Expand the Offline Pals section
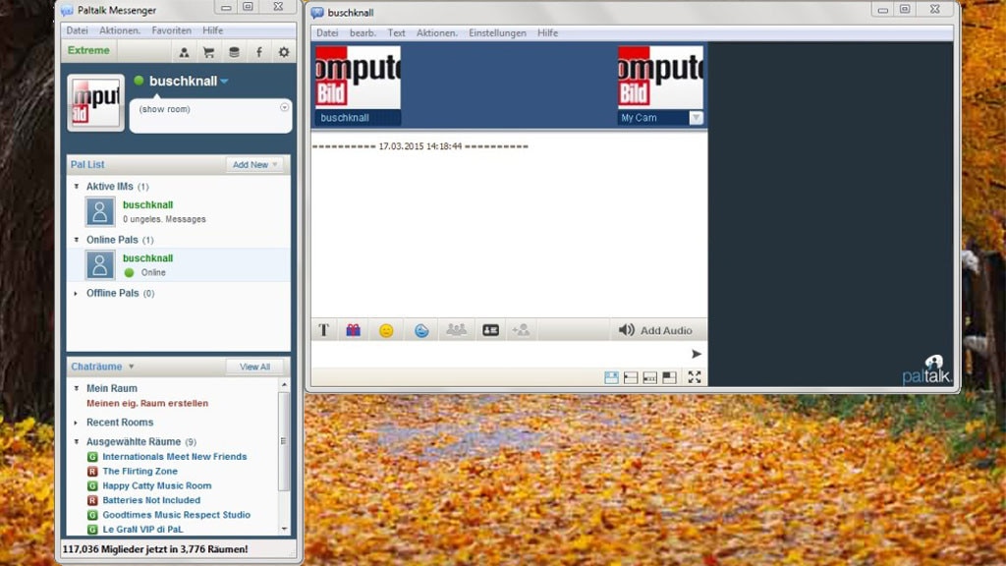The height and width of the screenshot is (566, 1006). point(76,293)
